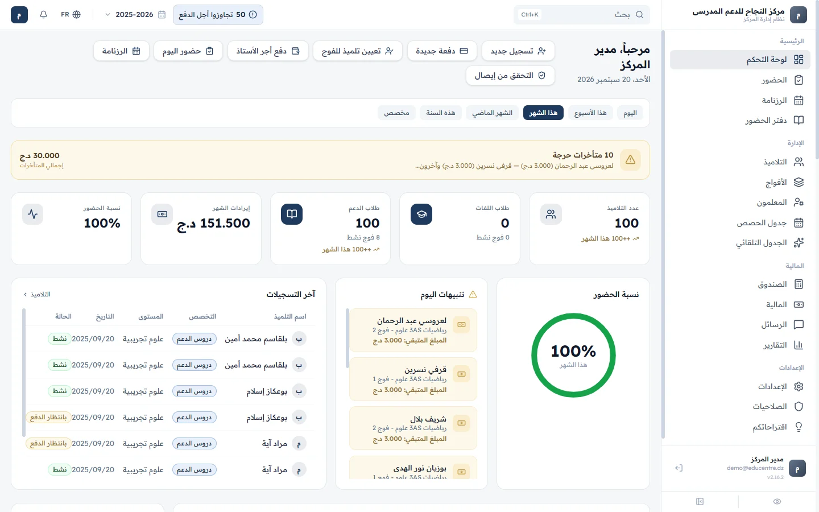Click the scrollbar in the تنبيهات اليوم list
The image size is (819, 512).
point(348,338)
